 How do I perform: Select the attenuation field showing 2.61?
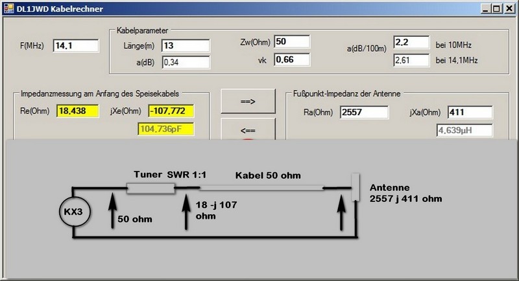(x=411, y=60)
